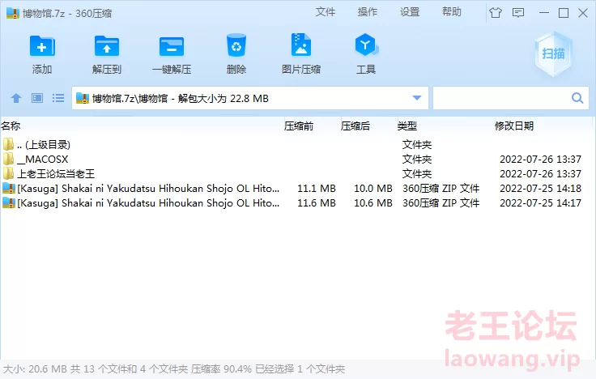
Task: Click the 扫描 (Scan) shield button
Action: click(553, 54)
